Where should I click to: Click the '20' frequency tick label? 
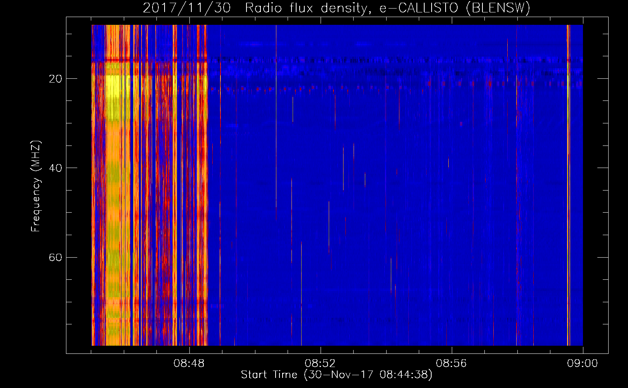[x=56, y=79]
